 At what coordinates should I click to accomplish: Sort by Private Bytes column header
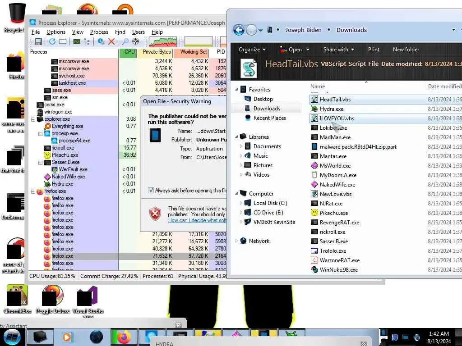[155, 52]
